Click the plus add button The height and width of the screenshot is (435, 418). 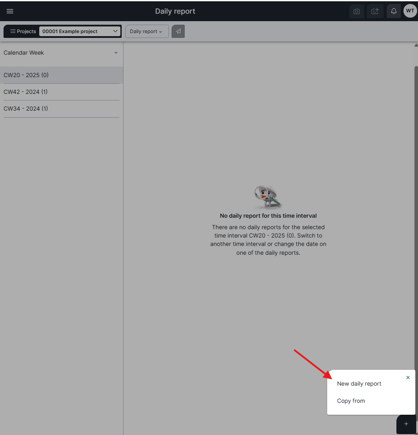406,424
